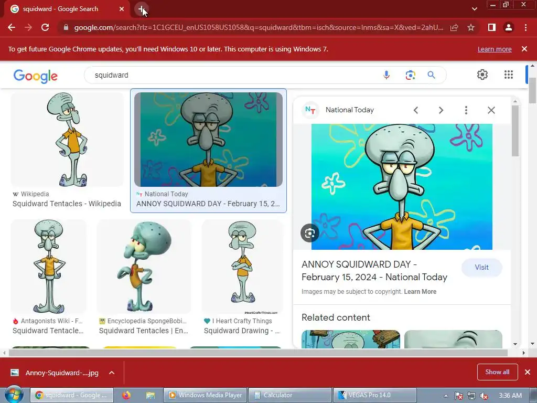The image size is (537, 403).
Task: Open a new Chrome tab with plus button
Action: click(141, 9)
